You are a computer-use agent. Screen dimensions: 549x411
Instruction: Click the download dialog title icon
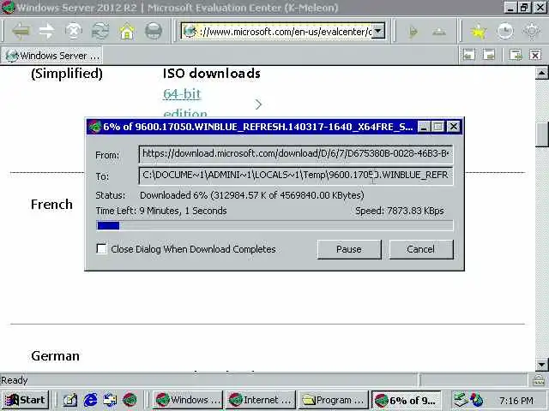[95, 127]
